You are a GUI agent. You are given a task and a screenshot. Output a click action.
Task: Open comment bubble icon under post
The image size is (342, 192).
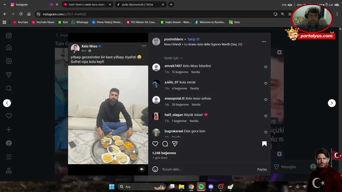(x=165, y=144)
